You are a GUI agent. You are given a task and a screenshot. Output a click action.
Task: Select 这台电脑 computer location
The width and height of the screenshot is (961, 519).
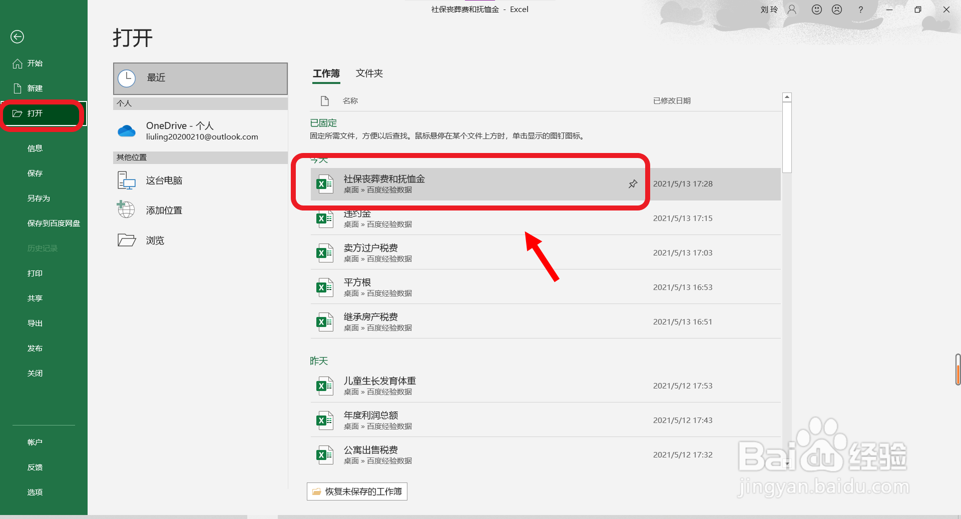click(x=164, y=180)
